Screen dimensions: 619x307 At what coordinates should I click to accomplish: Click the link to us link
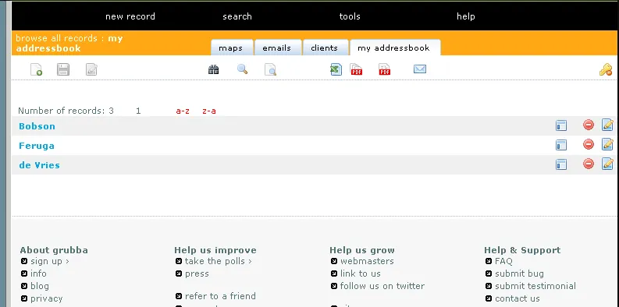coord(361,273)
